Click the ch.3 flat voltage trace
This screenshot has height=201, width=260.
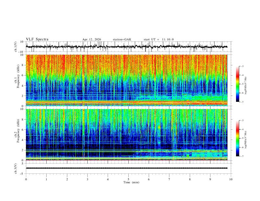[x=127, y=168]
